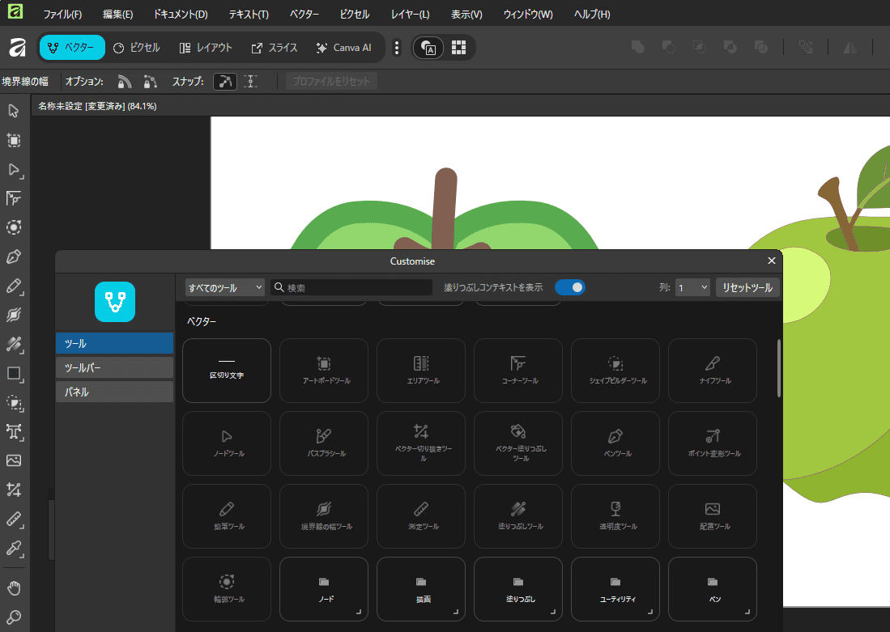
Task: Open the レイヤー(L) menu
Action: point(410,15)
